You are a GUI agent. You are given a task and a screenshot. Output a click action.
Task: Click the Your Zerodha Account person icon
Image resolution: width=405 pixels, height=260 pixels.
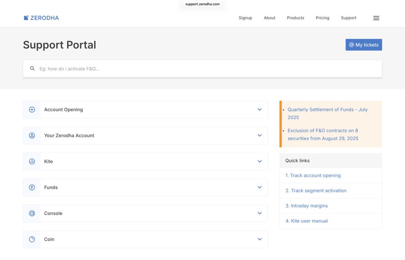pyautogui.click(x=32, y=135)
